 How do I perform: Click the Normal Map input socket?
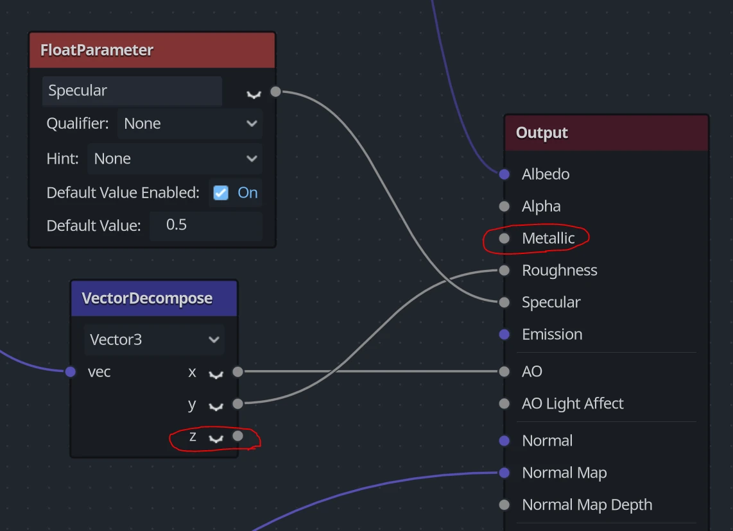[x=504, y=473]
